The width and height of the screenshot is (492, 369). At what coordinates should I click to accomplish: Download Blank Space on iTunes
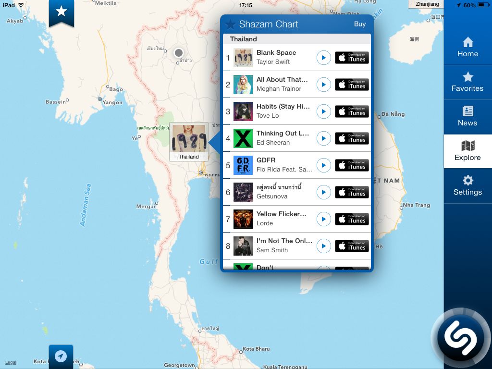352,58
